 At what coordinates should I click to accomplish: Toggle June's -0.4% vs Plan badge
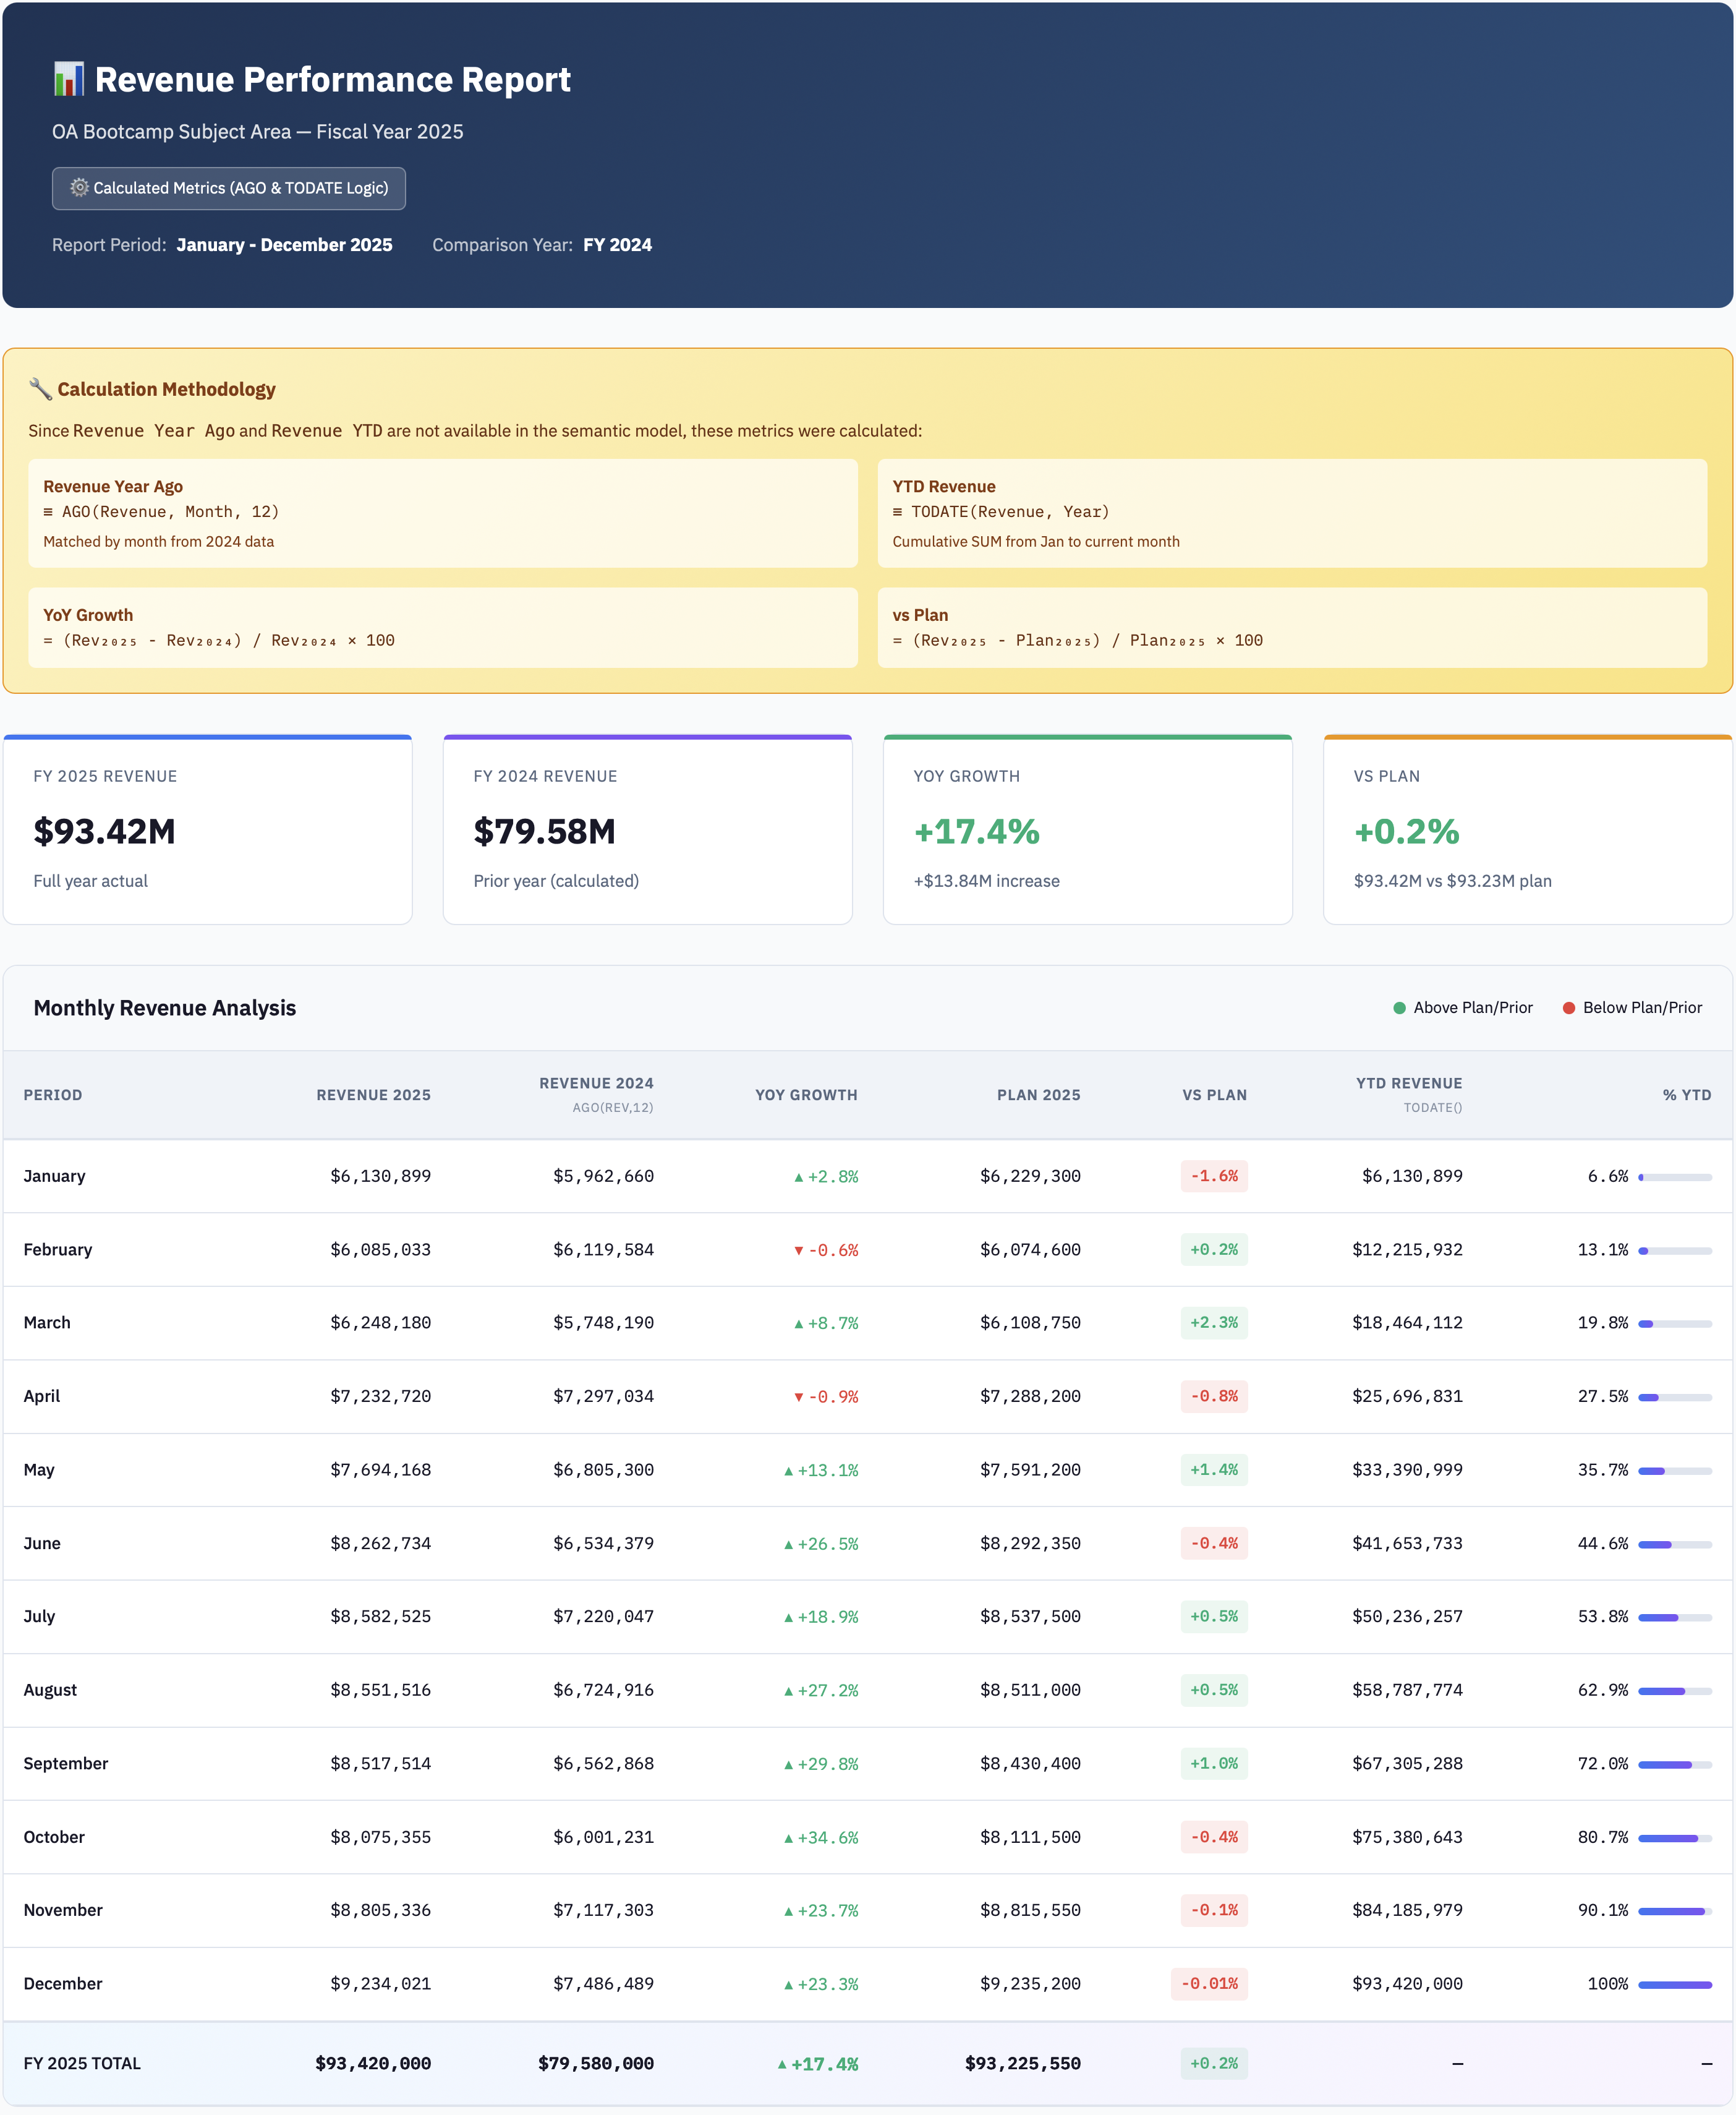click(1213, 1543)
